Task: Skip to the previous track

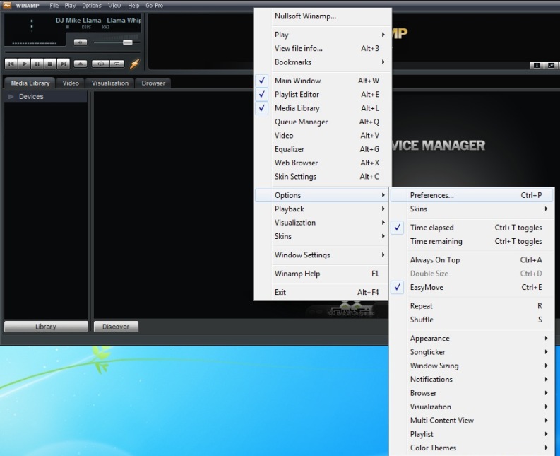Action: click(11, 64)
